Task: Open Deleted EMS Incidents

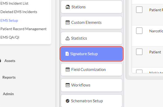Action: click(x=19, y=12)
